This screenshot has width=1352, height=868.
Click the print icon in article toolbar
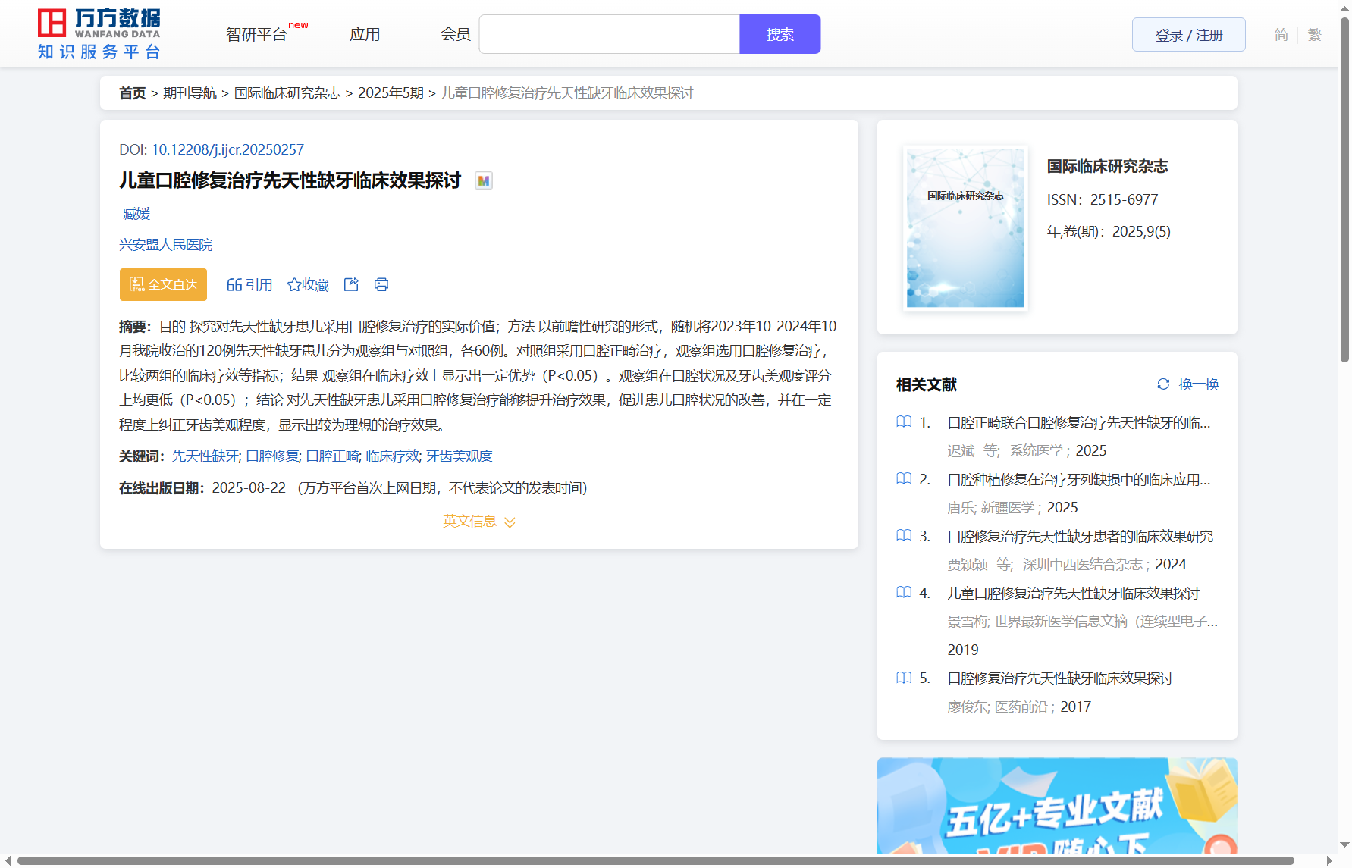381,285
